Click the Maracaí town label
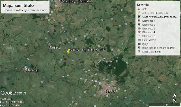Viewport: 181px width, 107px height. click(x=32, y=70)
